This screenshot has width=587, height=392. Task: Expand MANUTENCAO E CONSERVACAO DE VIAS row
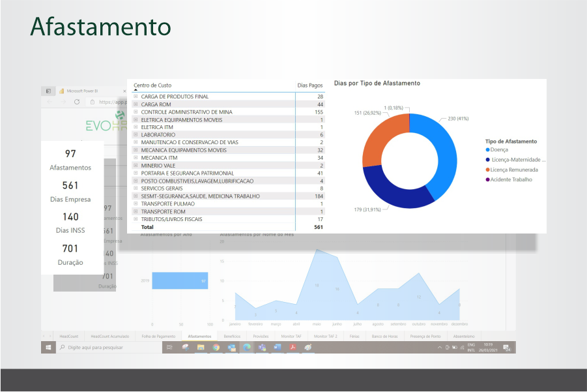(136, 142)
